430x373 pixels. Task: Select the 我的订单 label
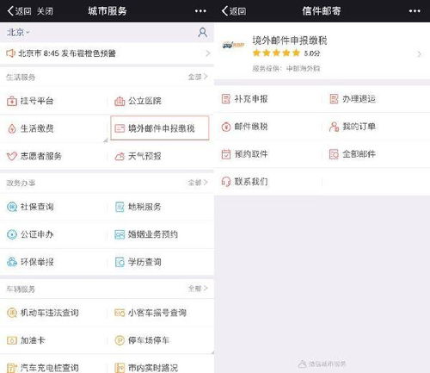pos(359,127)
